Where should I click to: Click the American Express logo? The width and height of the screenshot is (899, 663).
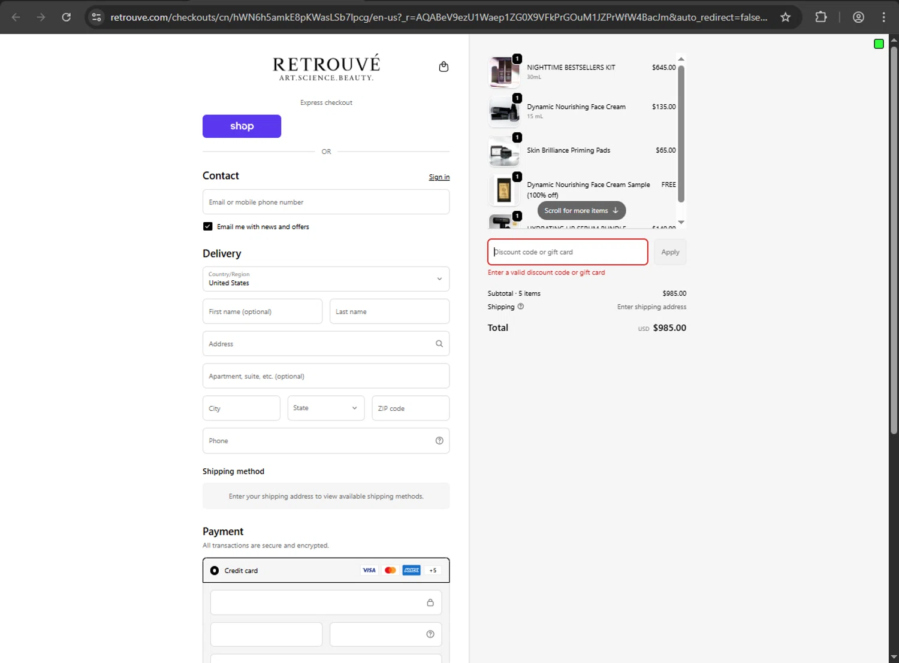click(x=412, y=570)
